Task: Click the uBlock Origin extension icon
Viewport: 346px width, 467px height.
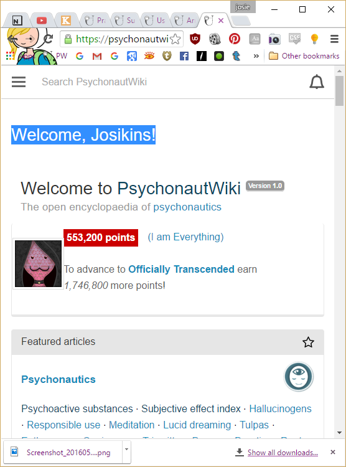Action: point(195,39)
